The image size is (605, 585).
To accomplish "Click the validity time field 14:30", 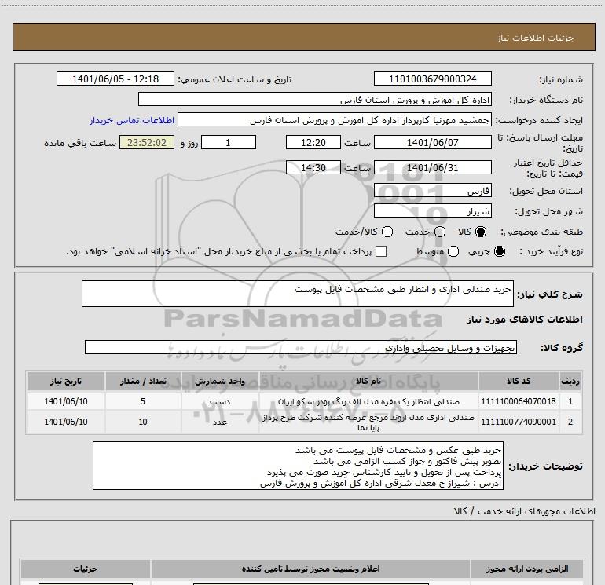I will [313, 167].
